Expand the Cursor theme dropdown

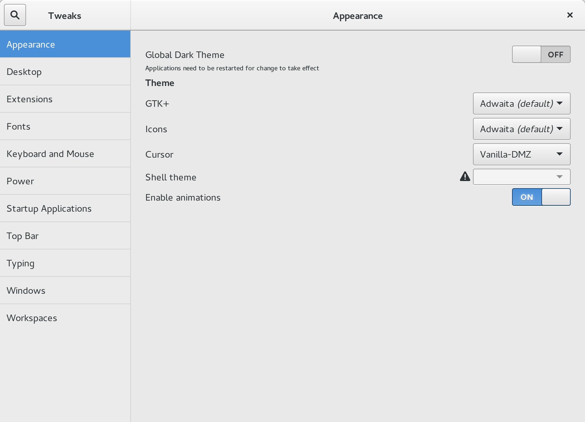tap(521, 154)
